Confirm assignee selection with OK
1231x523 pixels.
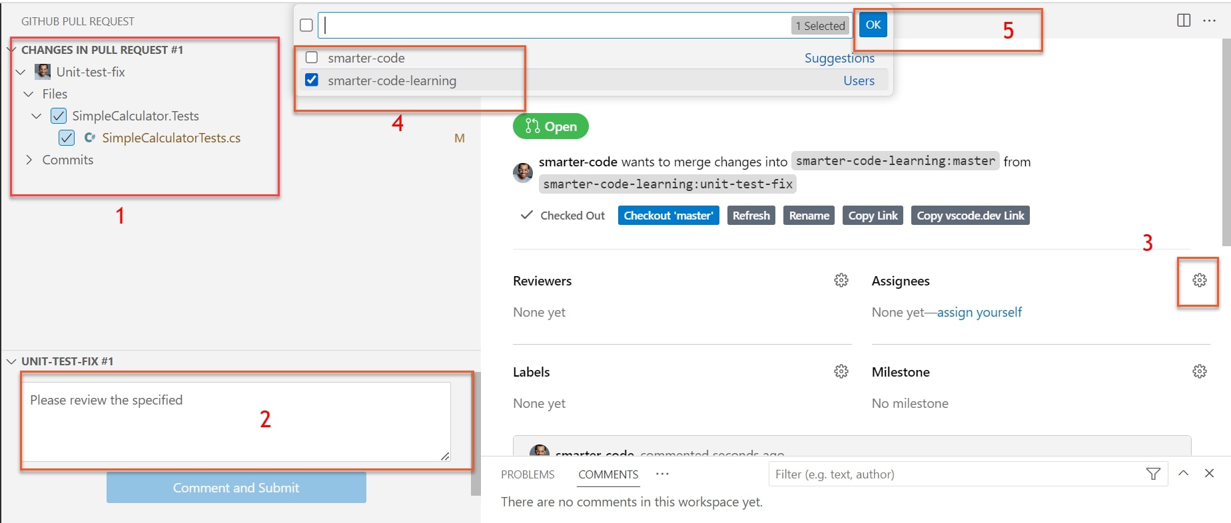pos(873,25)
